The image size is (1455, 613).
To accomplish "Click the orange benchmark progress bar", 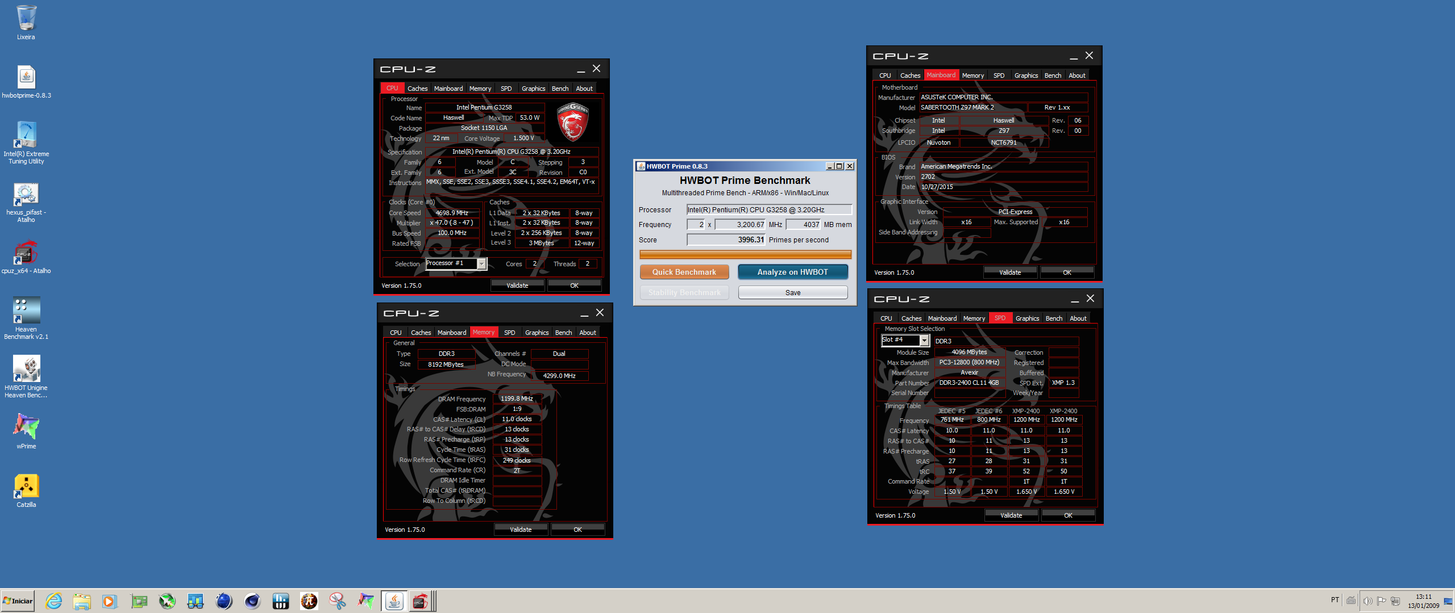I will coord(745,255).
